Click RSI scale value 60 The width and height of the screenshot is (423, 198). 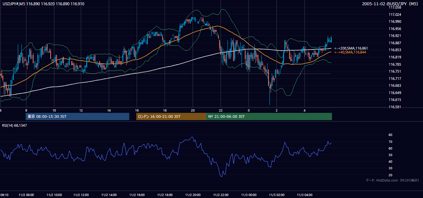[x=390, y=148]
